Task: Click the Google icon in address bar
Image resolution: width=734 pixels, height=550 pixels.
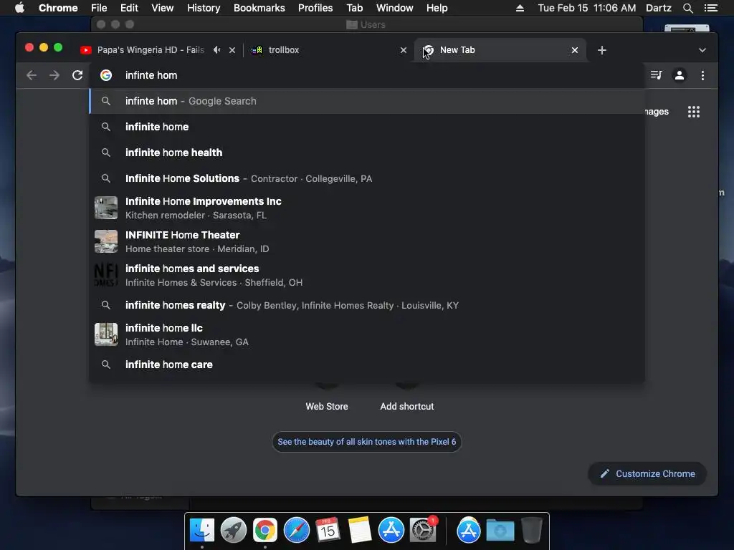Action: [106, 75]
